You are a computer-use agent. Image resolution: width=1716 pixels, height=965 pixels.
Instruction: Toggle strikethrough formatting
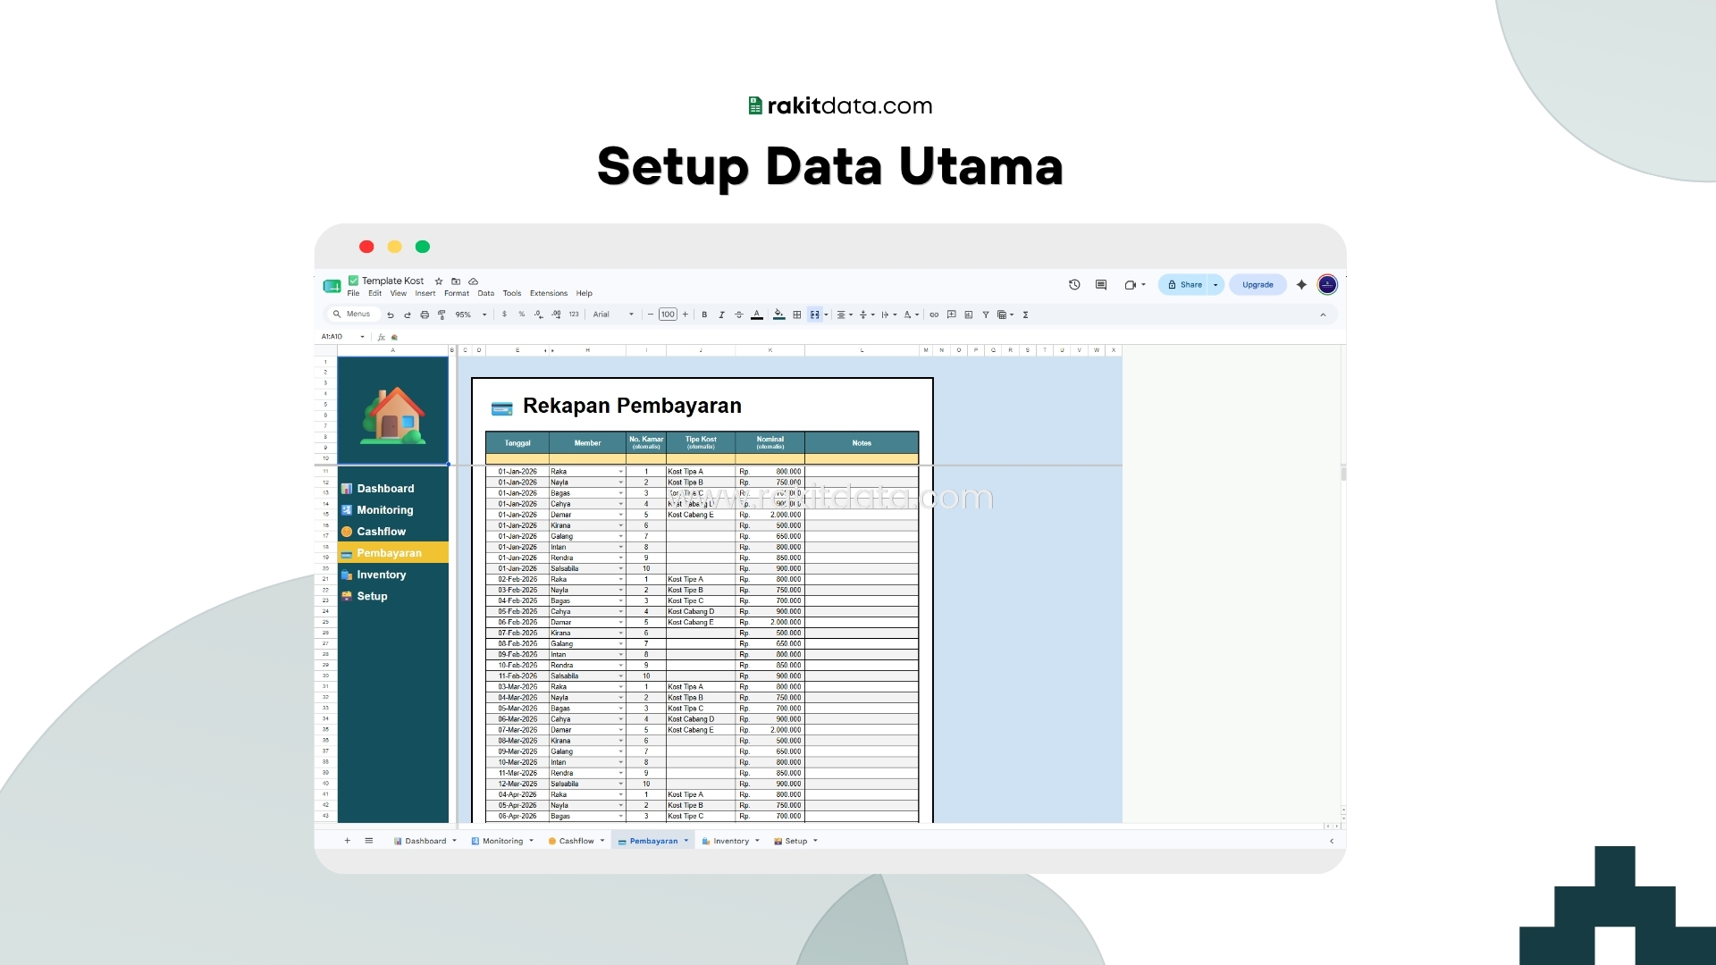pyautogui.click(x=739, y=315)
